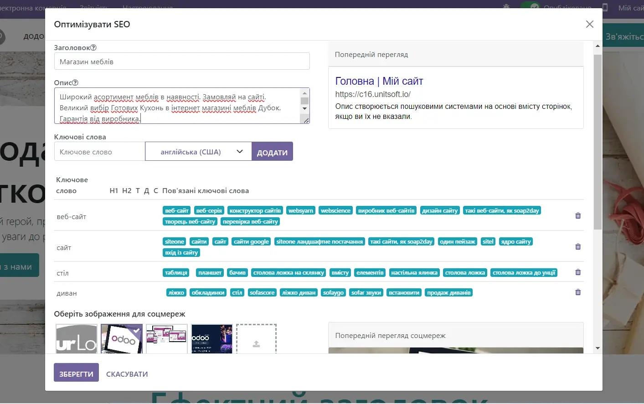This screenshot has width=644, height=404.
Task: Click help icon next to Заголовок
Action: click(93, 48)
